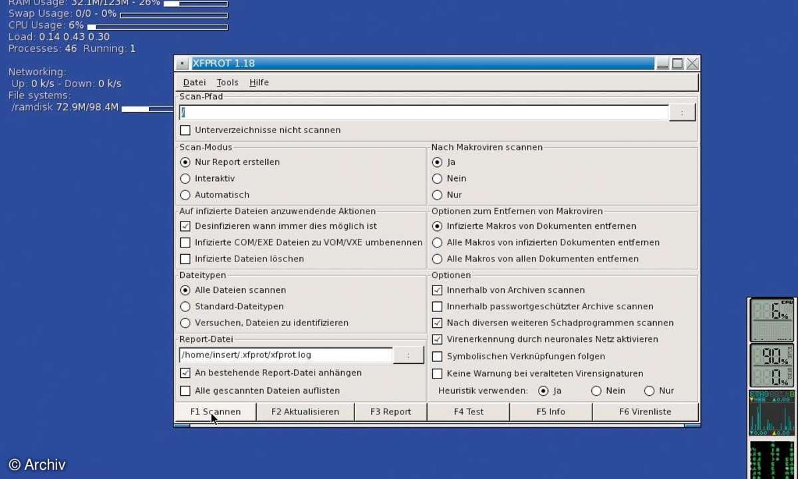
Task: Click the XFPROT 1.18 title bar
Action: [423, 64]
